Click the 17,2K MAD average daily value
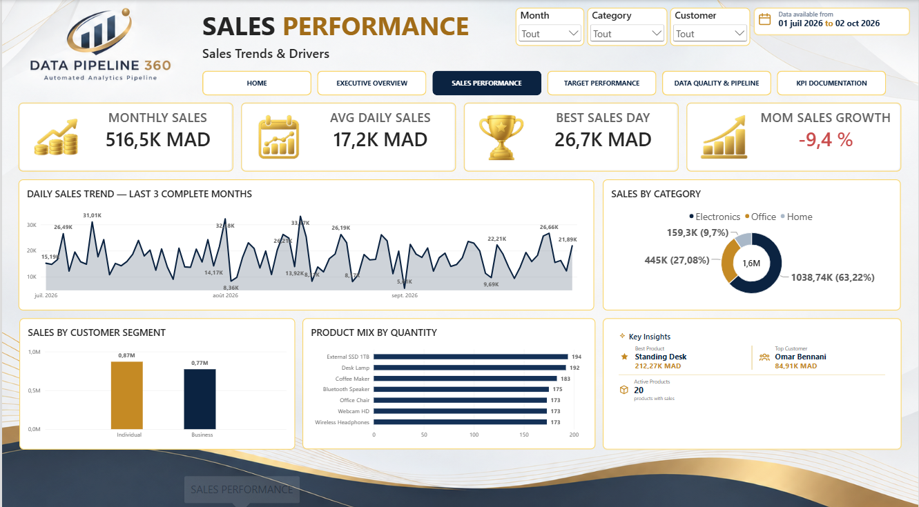 (380, 140)
